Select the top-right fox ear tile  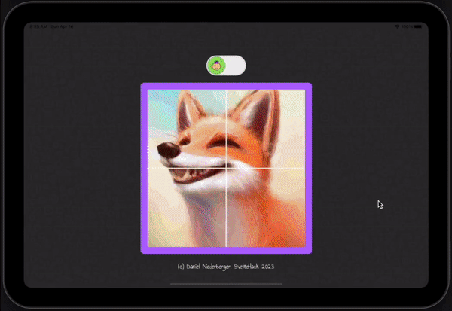[266, 129]
